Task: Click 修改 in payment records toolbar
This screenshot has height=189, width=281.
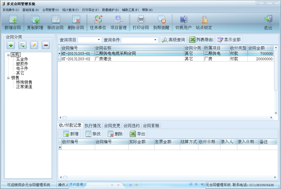Action: pos(93,134)
